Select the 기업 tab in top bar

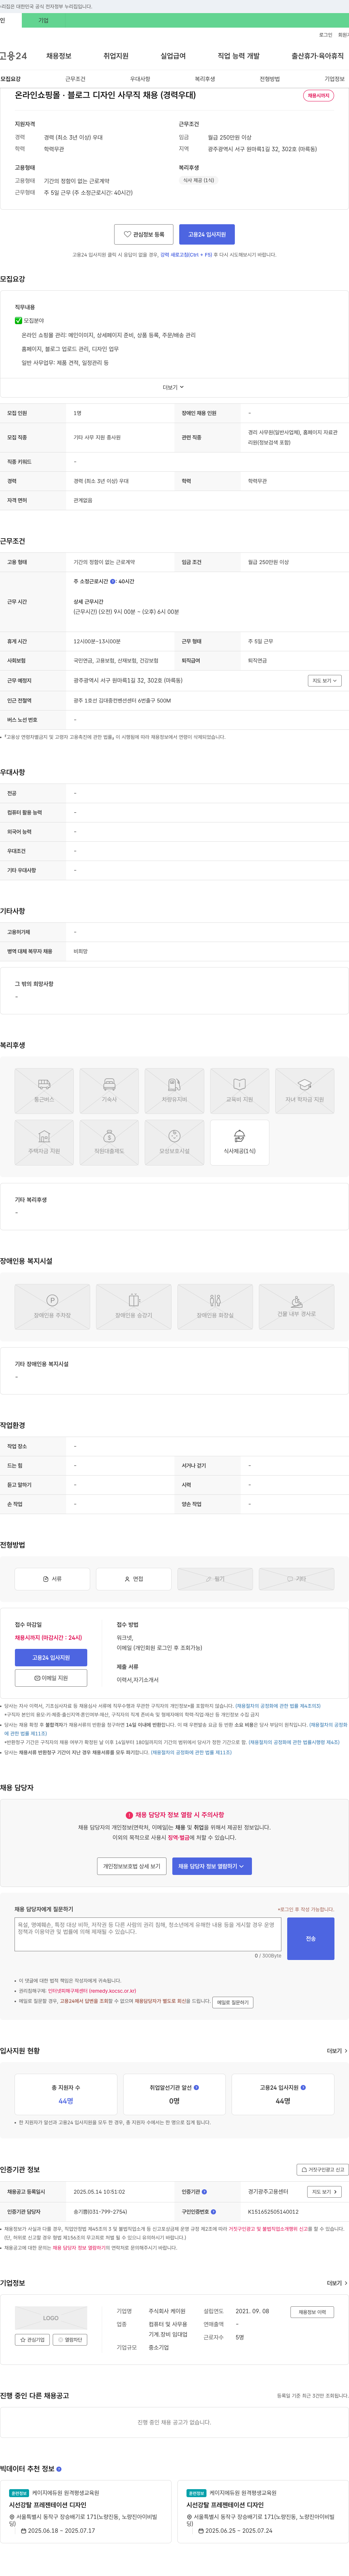click(x=43, y=20)
